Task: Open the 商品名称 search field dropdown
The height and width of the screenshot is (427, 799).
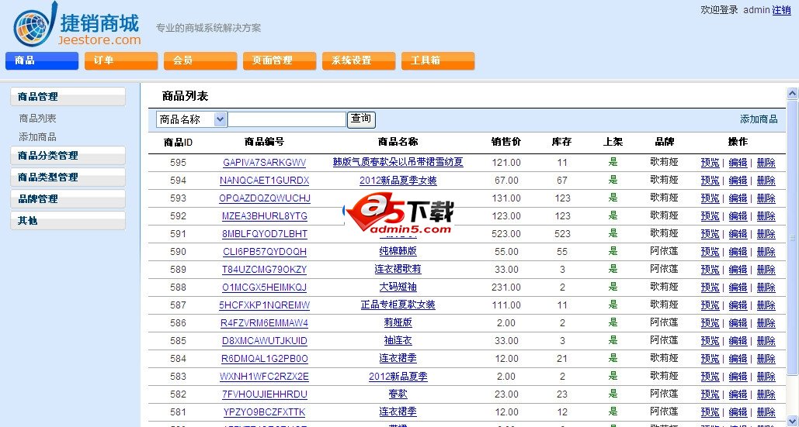Action: (191, 119)
